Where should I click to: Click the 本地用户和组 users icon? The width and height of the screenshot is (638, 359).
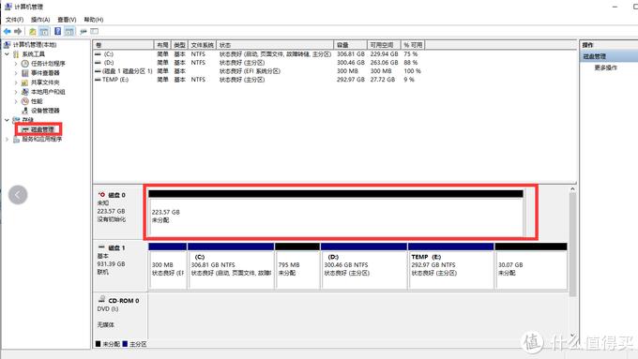tap(24, 92)
